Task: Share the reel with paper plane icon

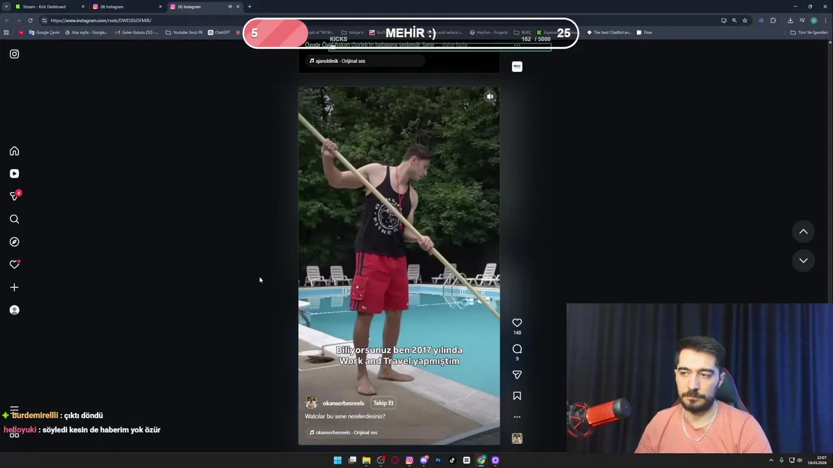Action: (517, 374)
